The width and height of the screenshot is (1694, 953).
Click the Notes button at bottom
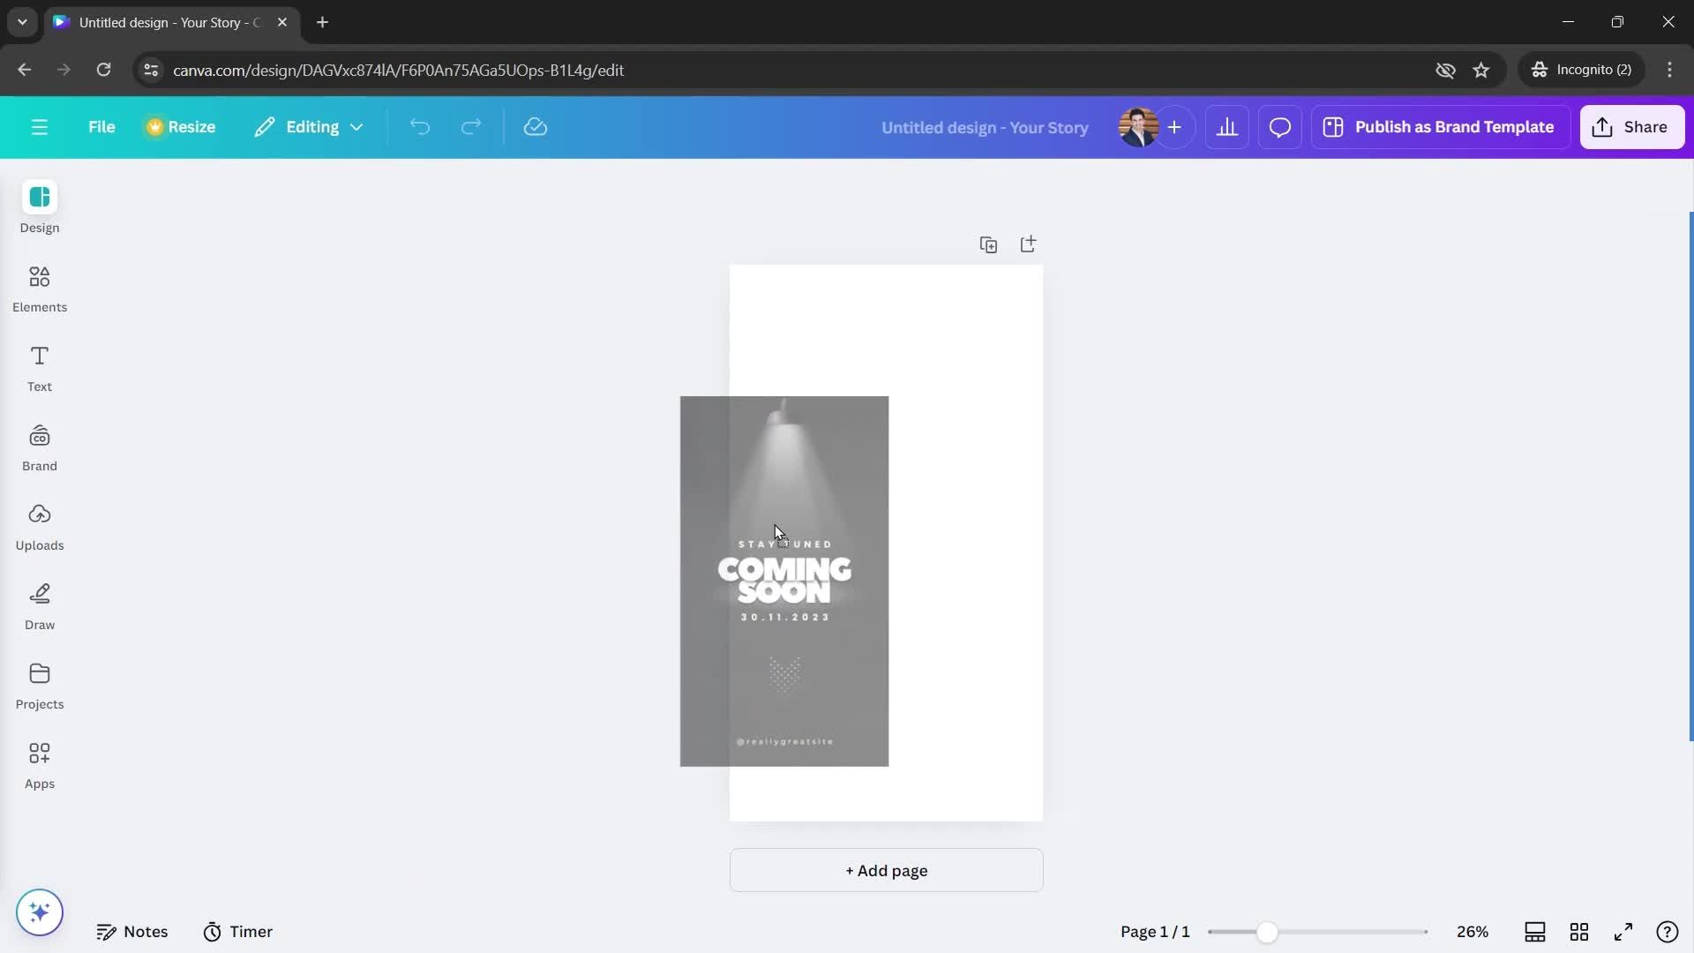point(131,931)
